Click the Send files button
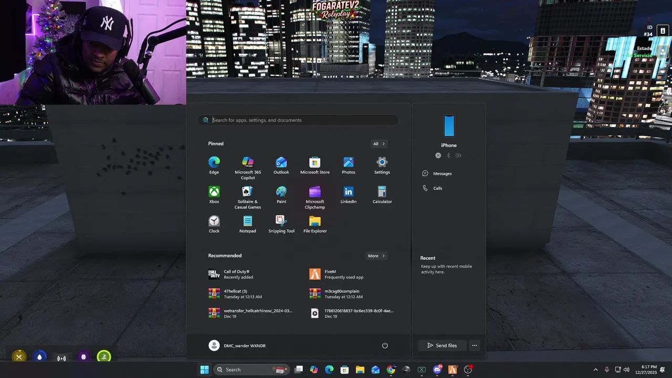Viewport: 672px width, 378px height. [442, 345]
